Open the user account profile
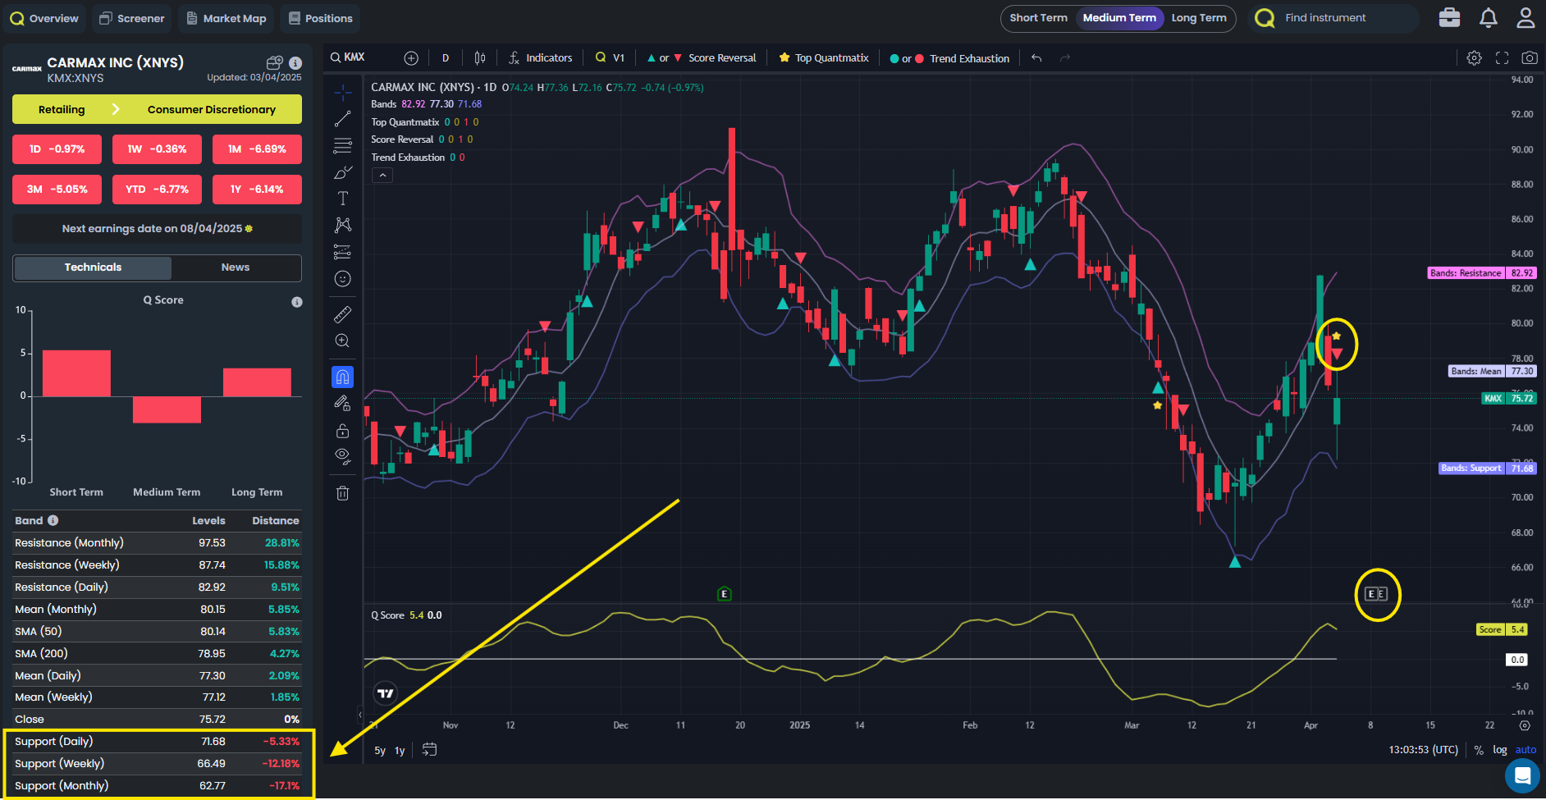 [1525, 18]
